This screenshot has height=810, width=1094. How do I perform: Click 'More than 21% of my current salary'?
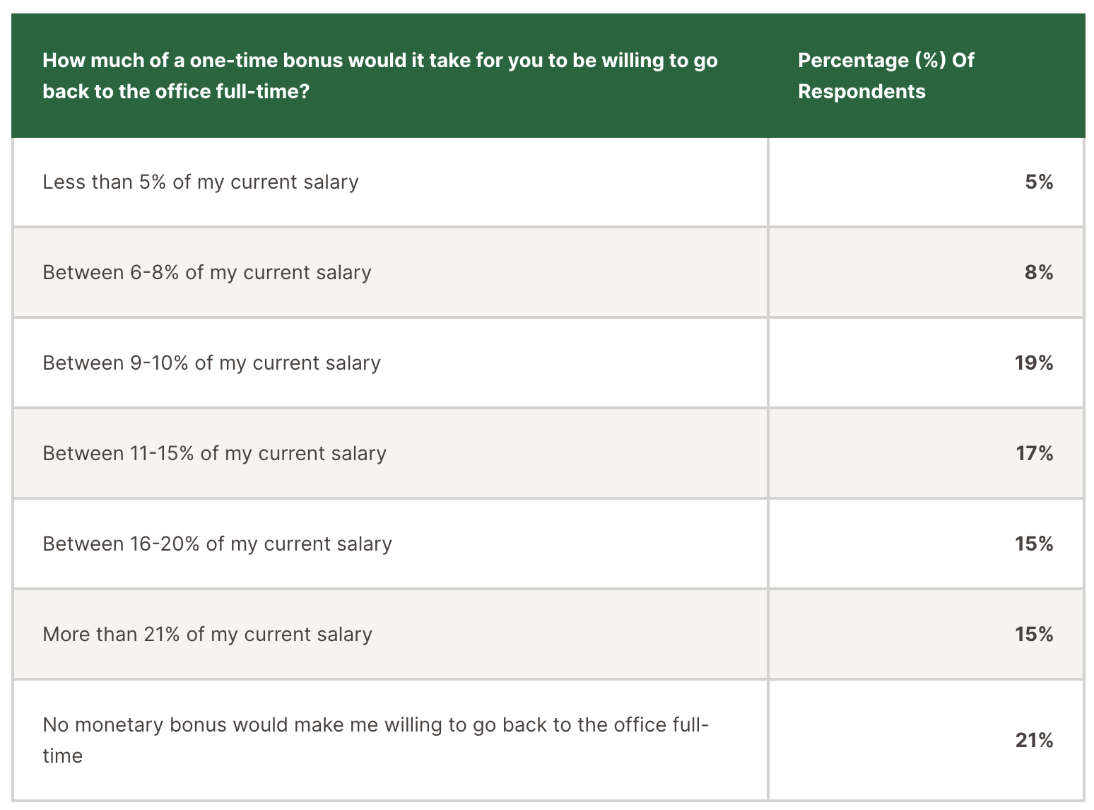(x=207, y=635)
